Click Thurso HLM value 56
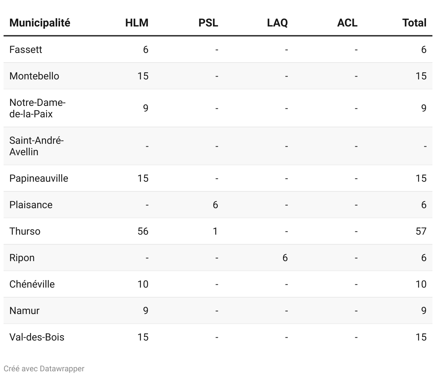 tap(143, 231)
